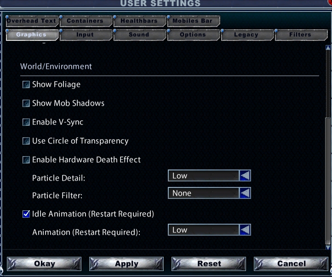Click the 'Particle Detail:' label
The width and height of the screenshot is (332, 277).
(x=59, y=178)
